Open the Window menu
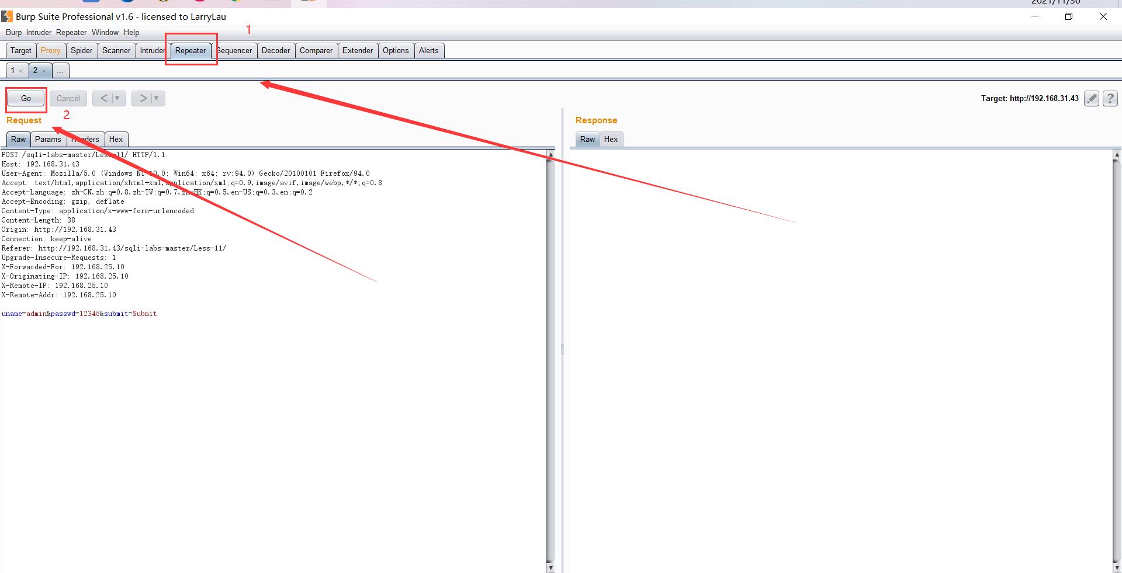This screenshot has height=573, width=1122. (105, 32)
